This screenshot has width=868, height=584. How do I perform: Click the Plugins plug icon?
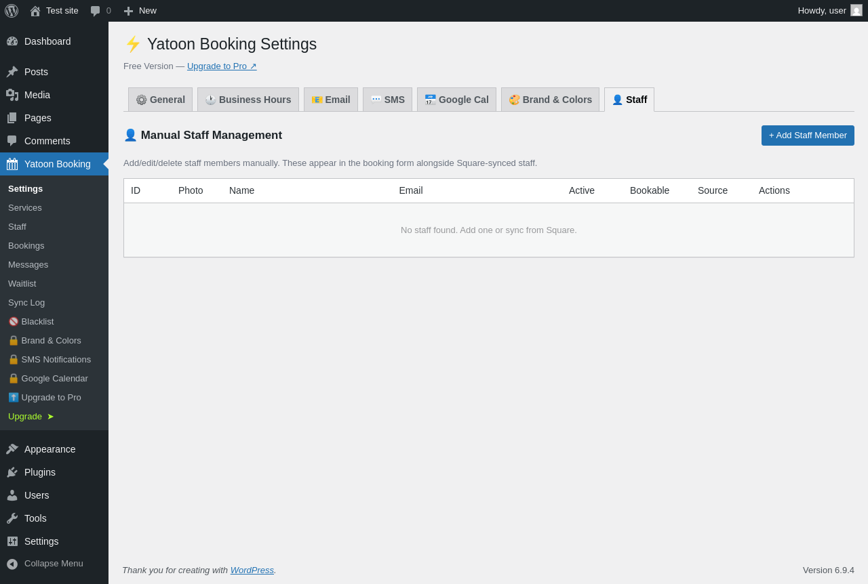12,472
